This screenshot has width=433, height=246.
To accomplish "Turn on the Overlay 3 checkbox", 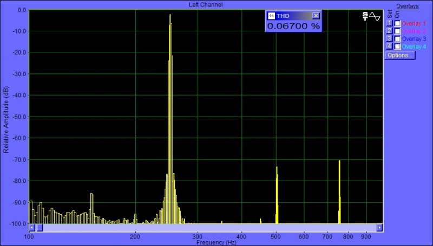I will click(397, 39).
